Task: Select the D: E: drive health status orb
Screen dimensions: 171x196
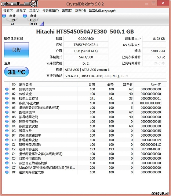Action: pos(25,16)
